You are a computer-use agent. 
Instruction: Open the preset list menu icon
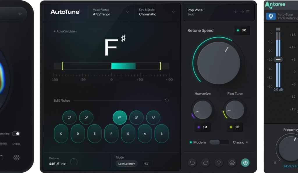[x=248, y=12]
